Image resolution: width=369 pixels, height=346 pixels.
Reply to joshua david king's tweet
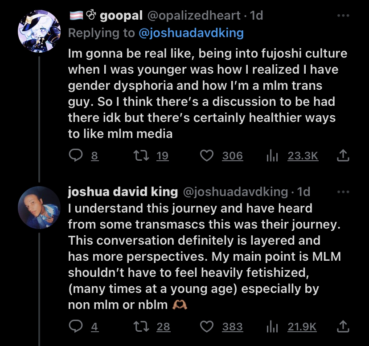74,327
